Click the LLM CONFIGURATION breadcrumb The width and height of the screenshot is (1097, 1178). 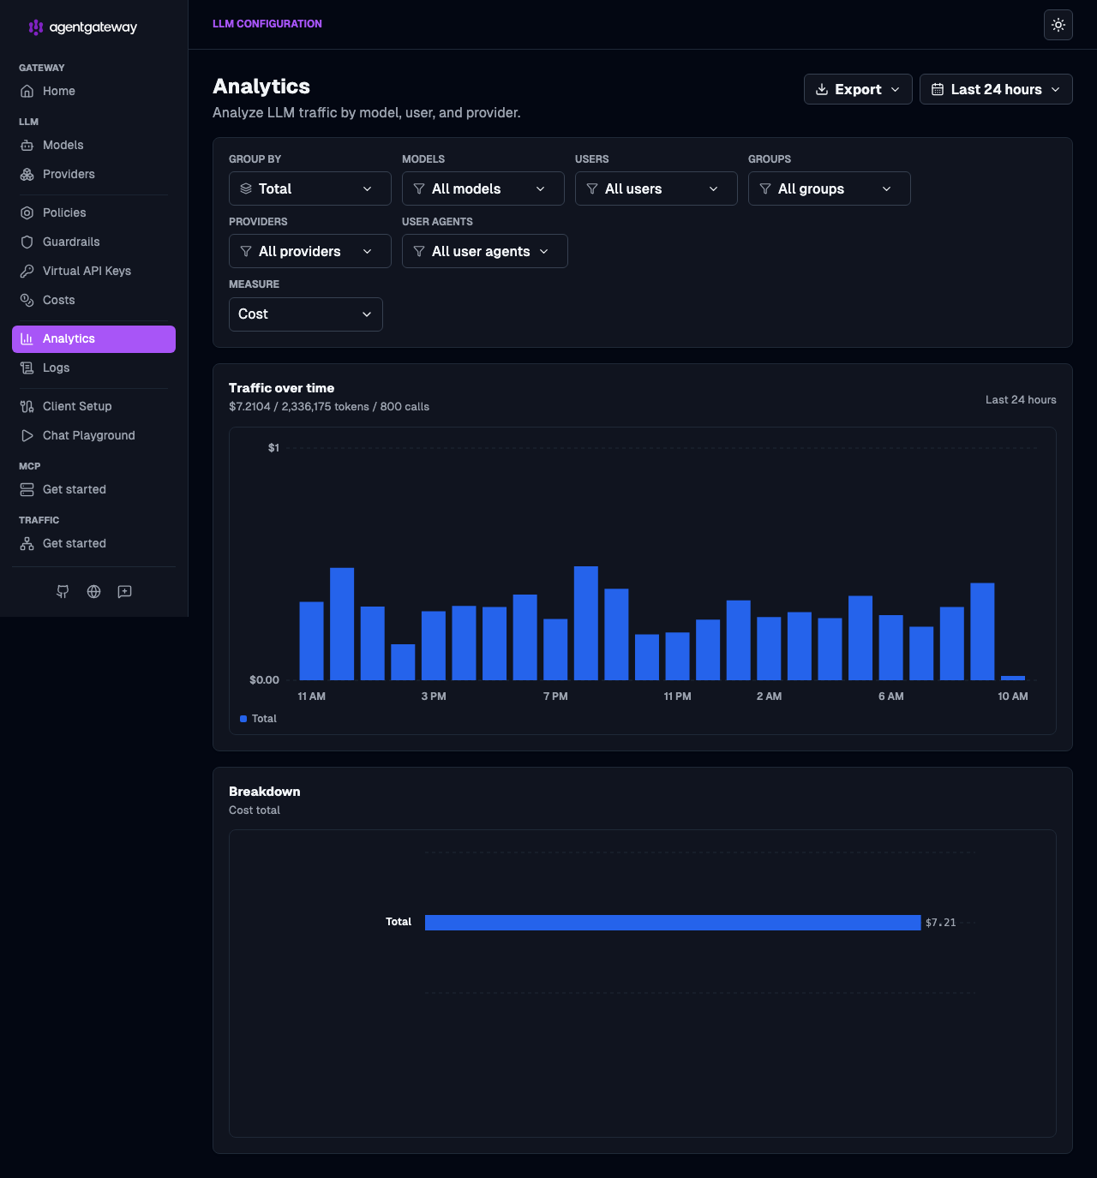pos(267,24)
